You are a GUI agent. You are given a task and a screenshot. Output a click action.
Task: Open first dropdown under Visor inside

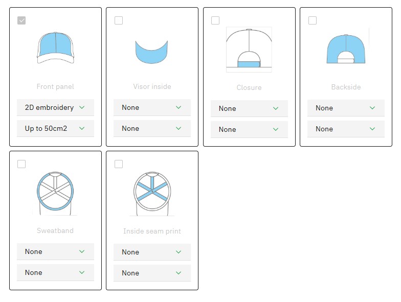152,108
